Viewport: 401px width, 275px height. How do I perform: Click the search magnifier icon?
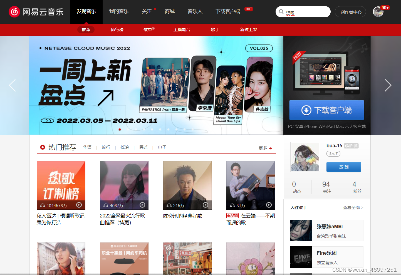coord(281,12)
